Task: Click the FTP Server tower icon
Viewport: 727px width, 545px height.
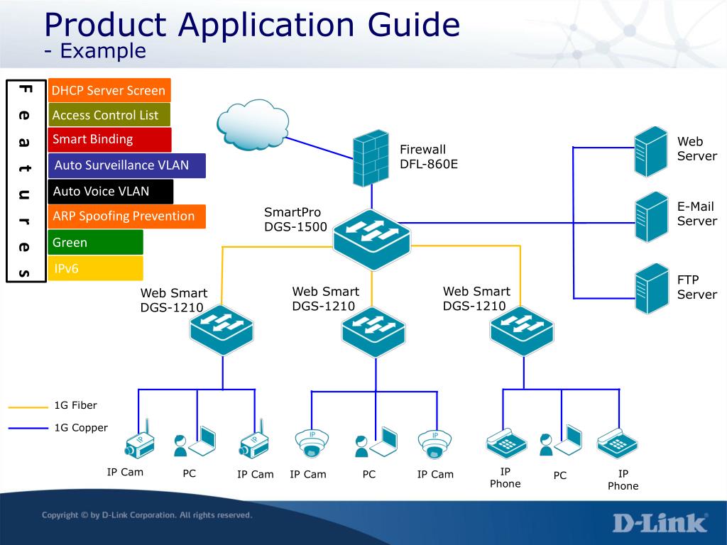Action: [652, 288]
